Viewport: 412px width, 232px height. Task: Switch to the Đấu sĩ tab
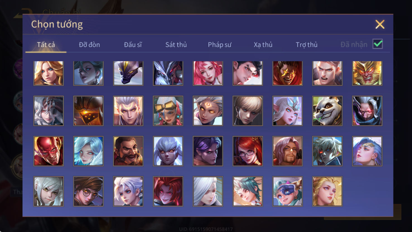[x=133, y=44]
